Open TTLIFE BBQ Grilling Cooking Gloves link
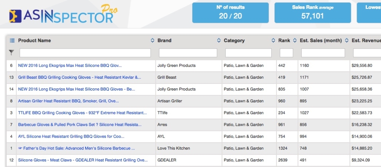 pos(82,113)
